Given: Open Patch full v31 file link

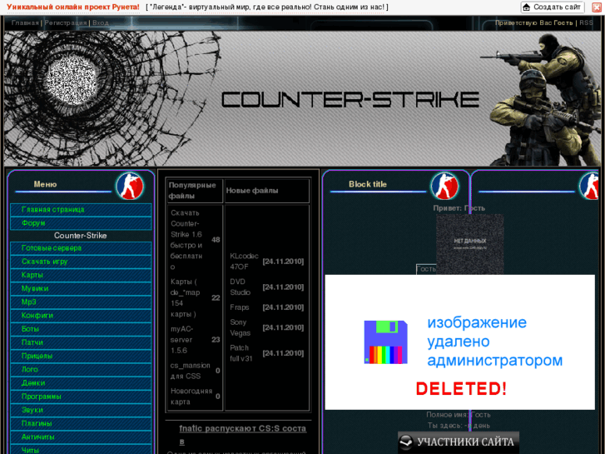Looking at the screenshot, I should 241,353.
